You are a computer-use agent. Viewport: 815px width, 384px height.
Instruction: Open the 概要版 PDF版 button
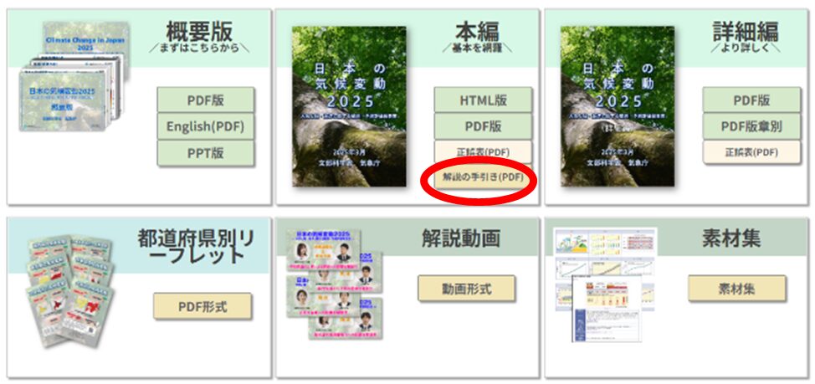pyautogui.click(x=205, y=100)
